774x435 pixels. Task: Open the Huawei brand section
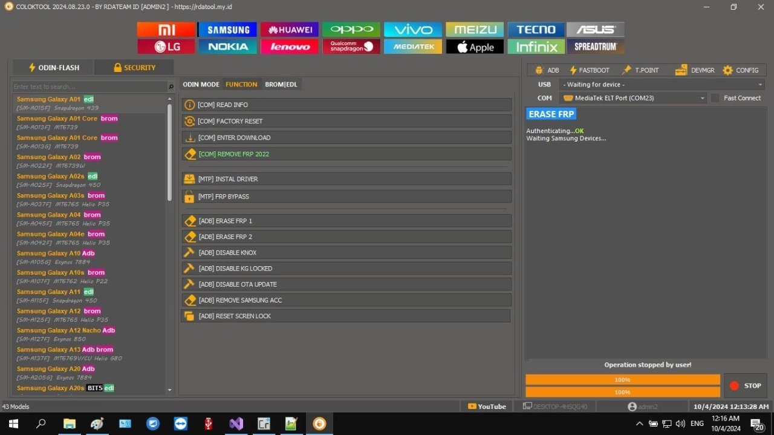(x=290, y=30)
